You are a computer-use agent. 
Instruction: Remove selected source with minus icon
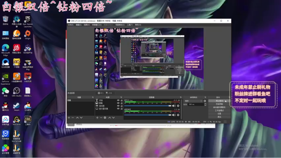101,118
